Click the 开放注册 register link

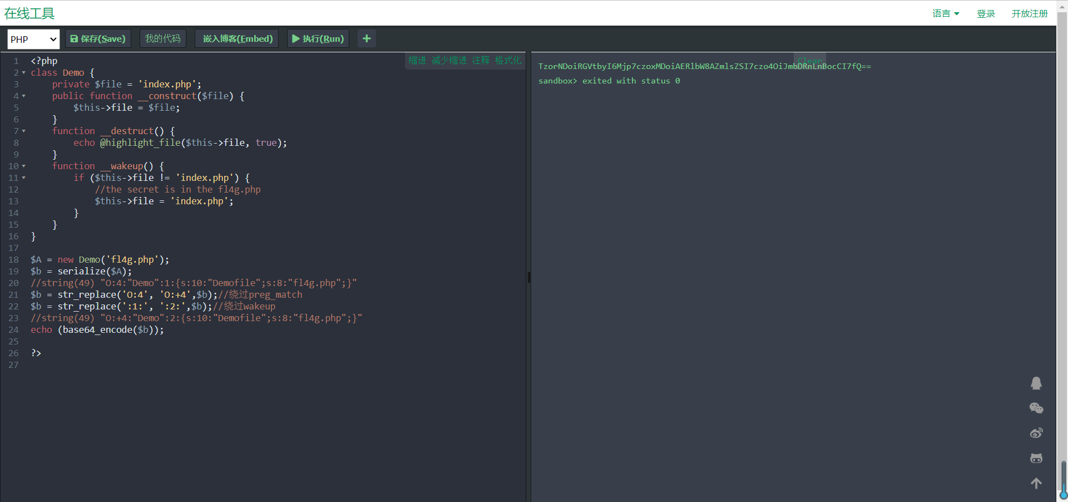(1030, 13)
